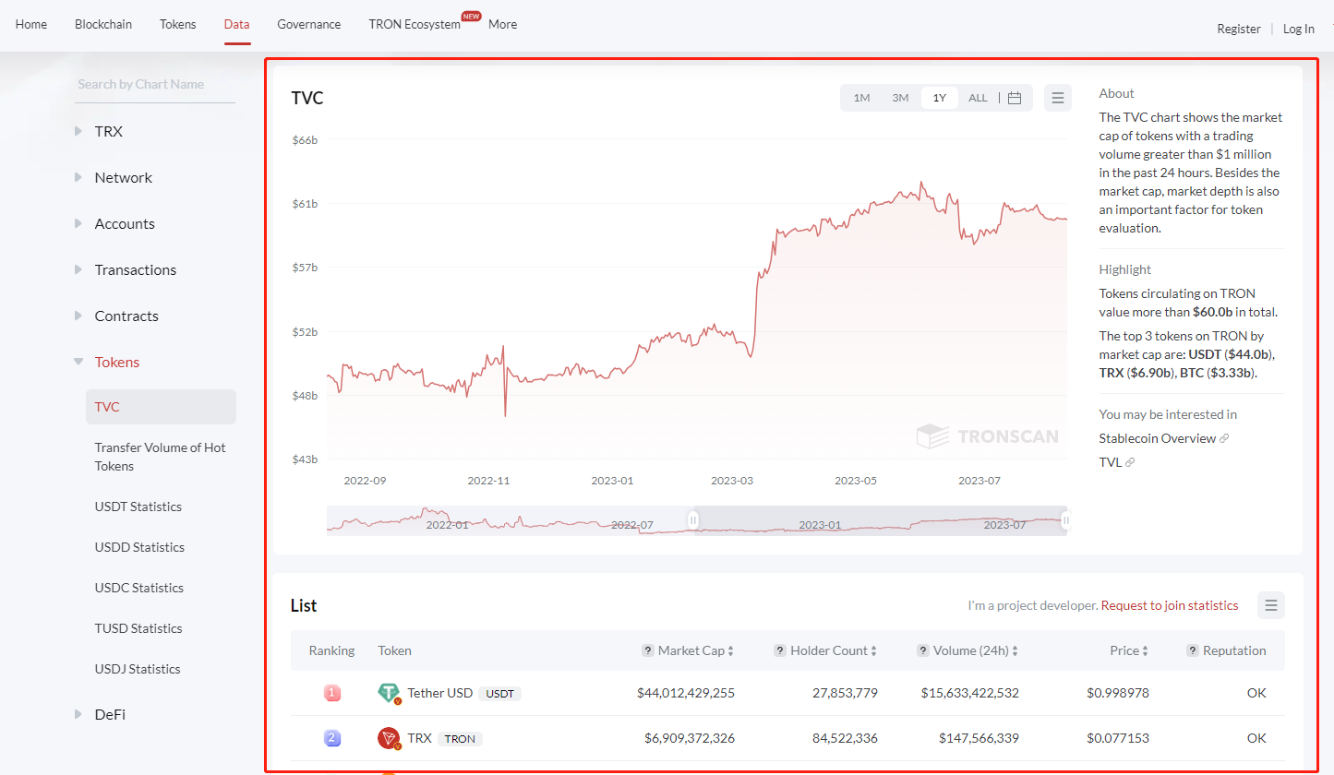Click the Volume (24h) help question icon

pyautogui.click(x=923, y=650)
